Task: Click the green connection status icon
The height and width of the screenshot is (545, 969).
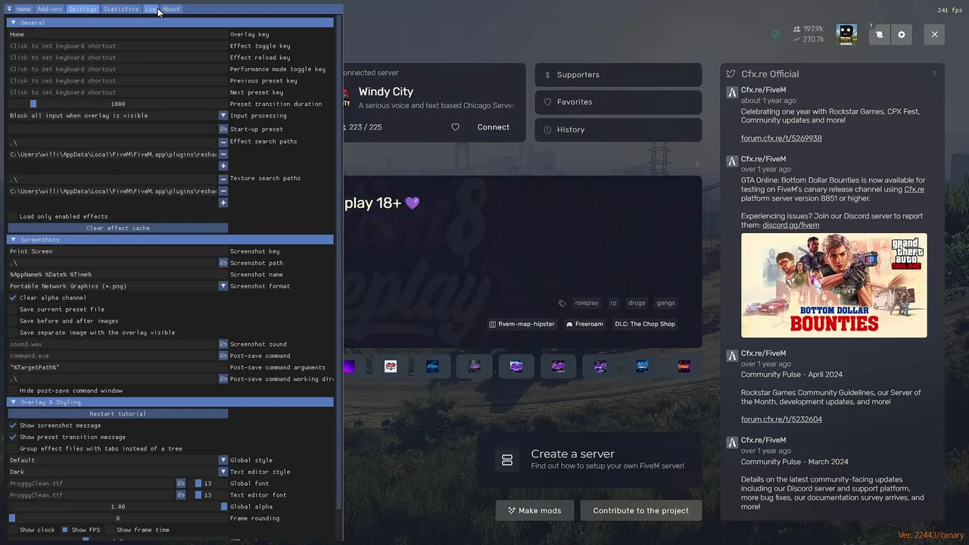Action: [776, 35]
